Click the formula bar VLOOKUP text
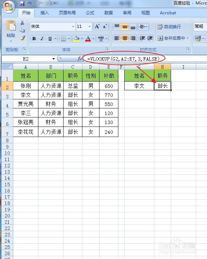This screenshot has height=259, width=207. [123, 59]
